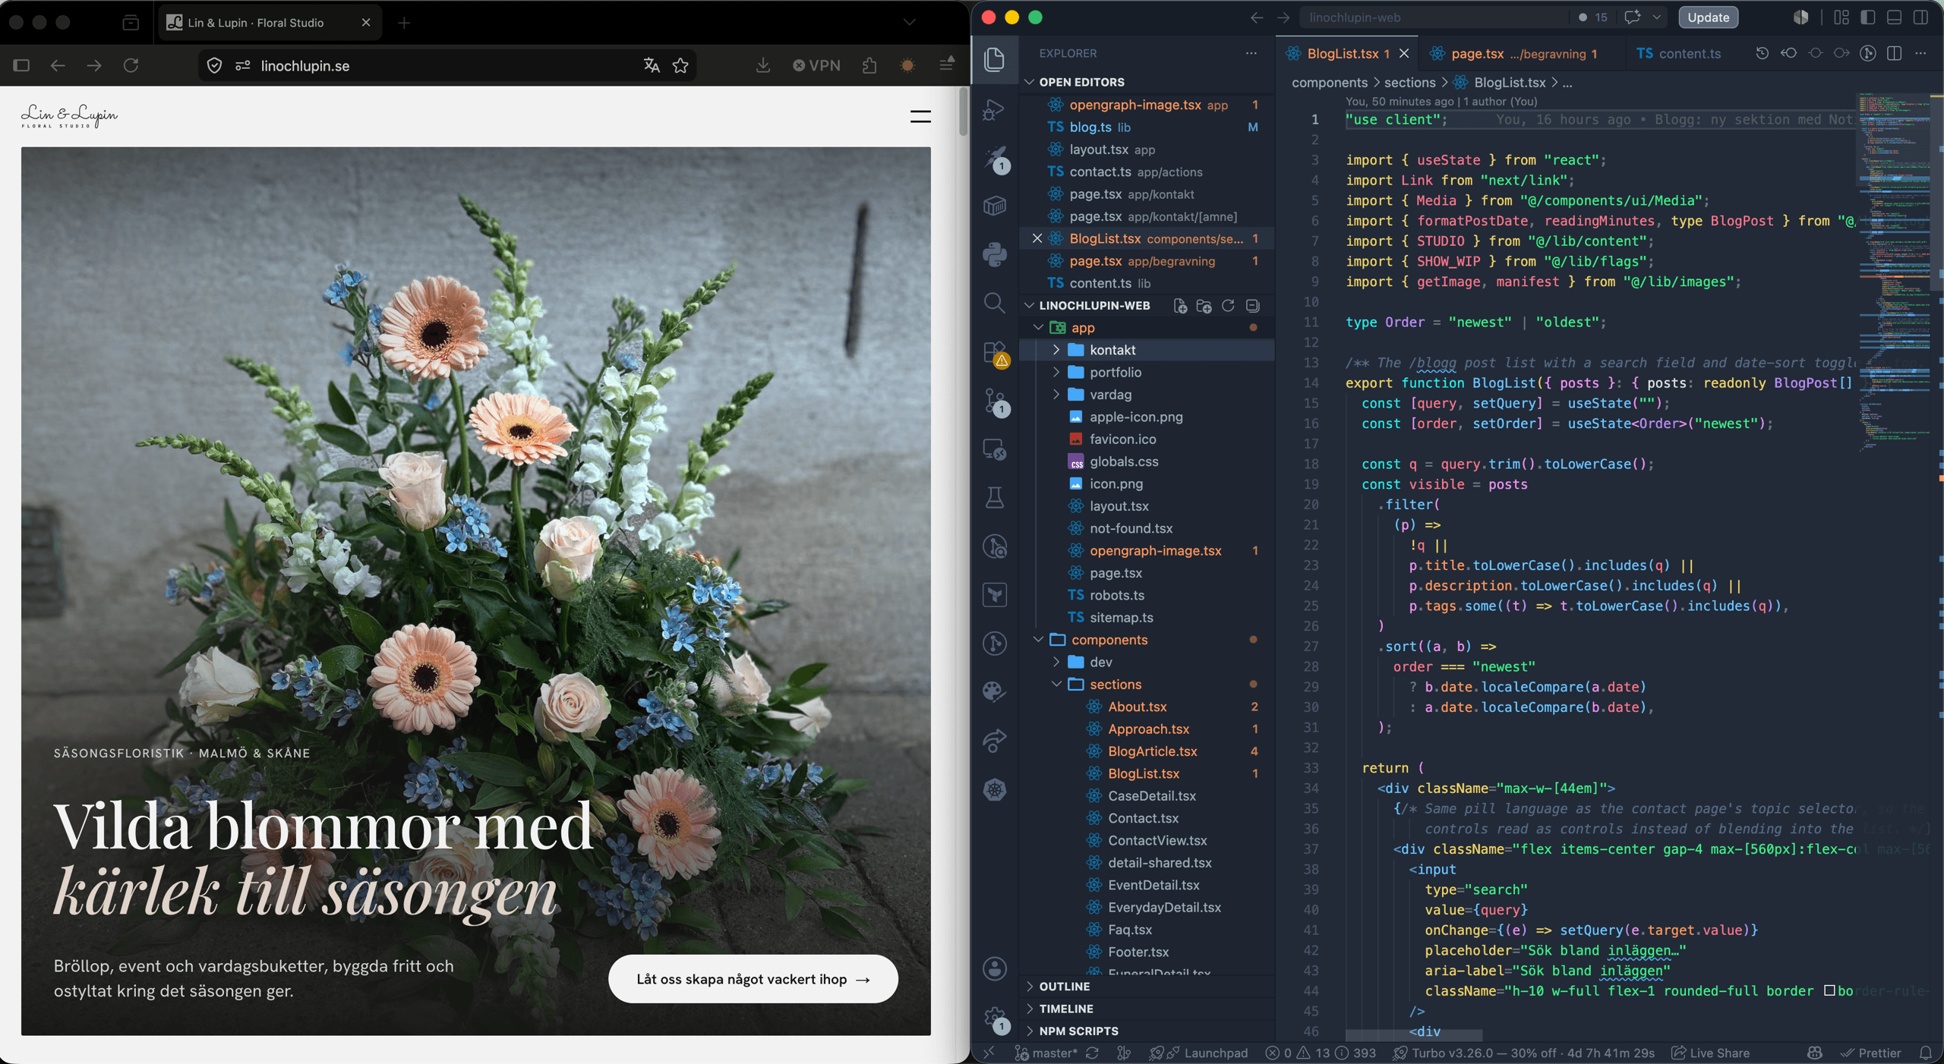Click Lin & Lupin logo link

(x=69, y=116)
